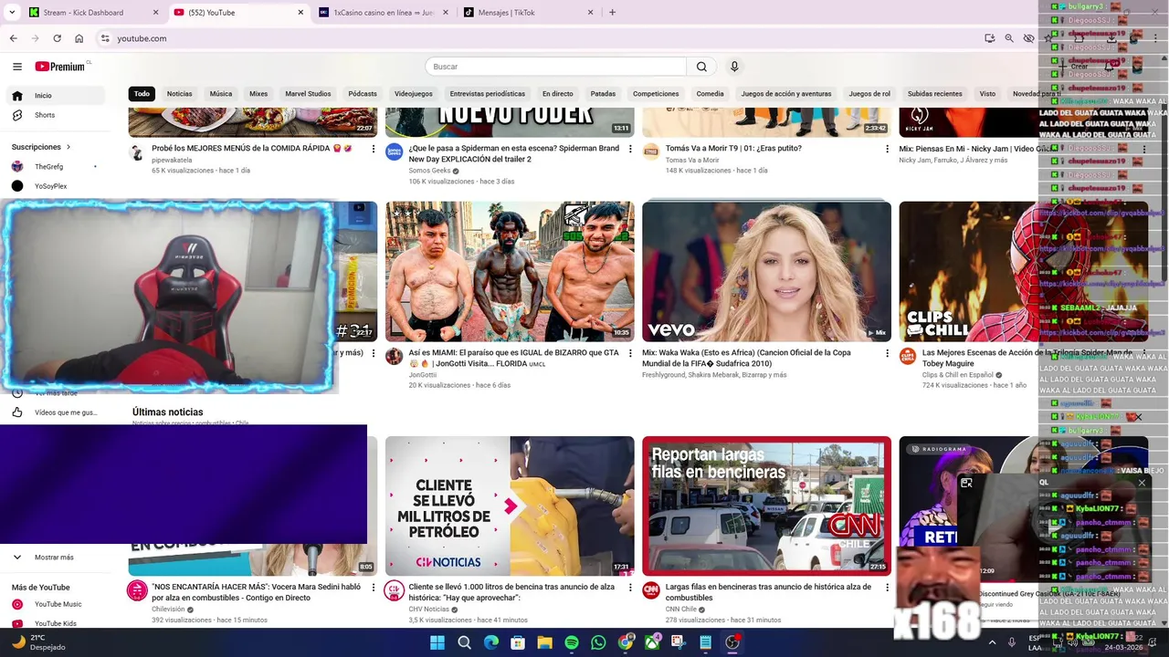Select the Subidas recientes filter chip
The image size is (1169, 657).
click(x=934, y=94)
